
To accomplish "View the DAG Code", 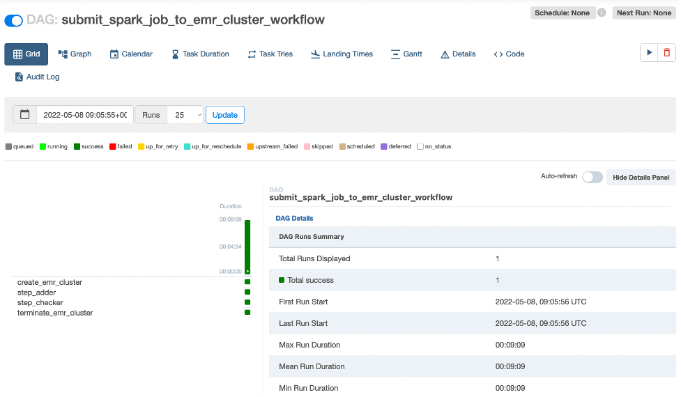I will tap(509, 54).
